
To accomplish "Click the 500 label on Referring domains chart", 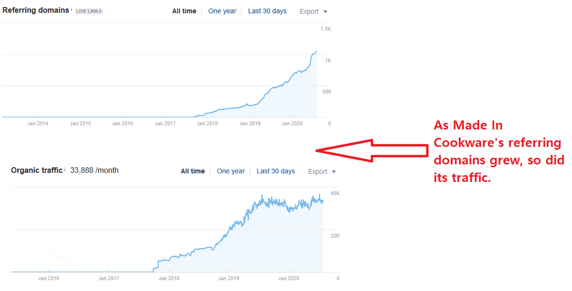I will click(x=327, y=92).
